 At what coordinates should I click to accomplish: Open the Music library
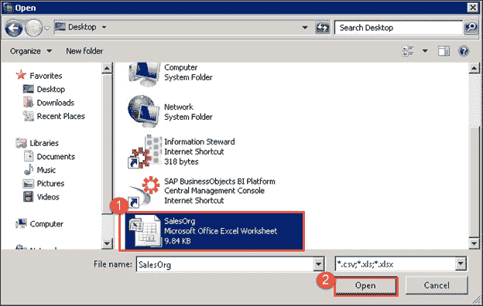[46, 170]
